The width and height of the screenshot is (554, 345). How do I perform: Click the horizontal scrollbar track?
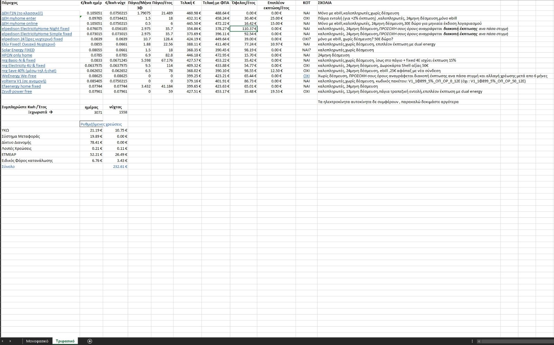tap(518, 342)
